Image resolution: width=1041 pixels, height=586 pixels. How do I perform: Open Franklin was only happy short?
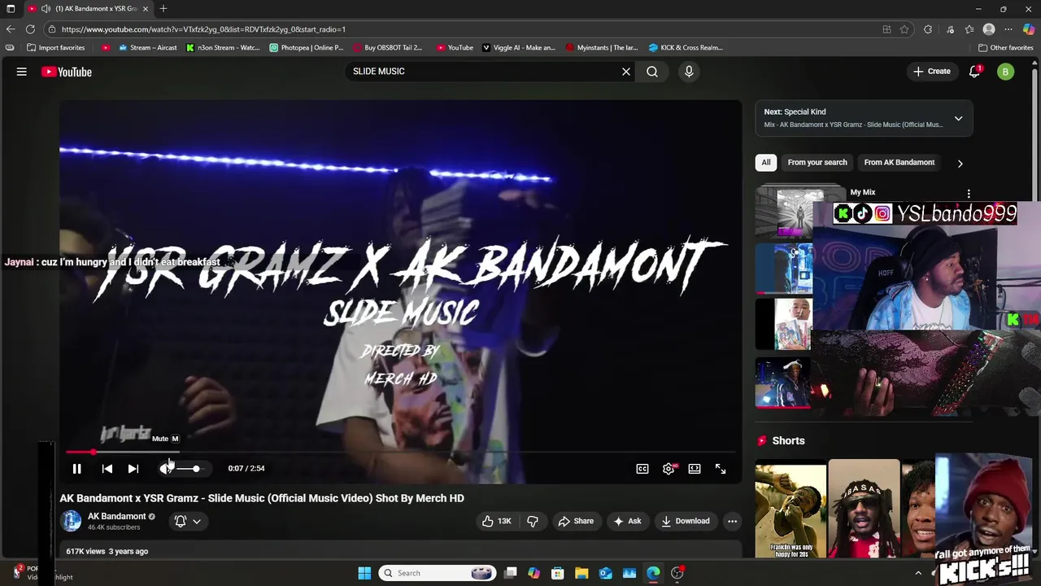click(x=791, y=509)
